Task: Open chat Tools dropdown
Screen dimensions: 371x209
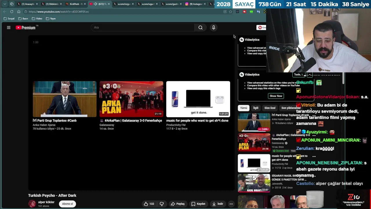Action: click(299, 75)
